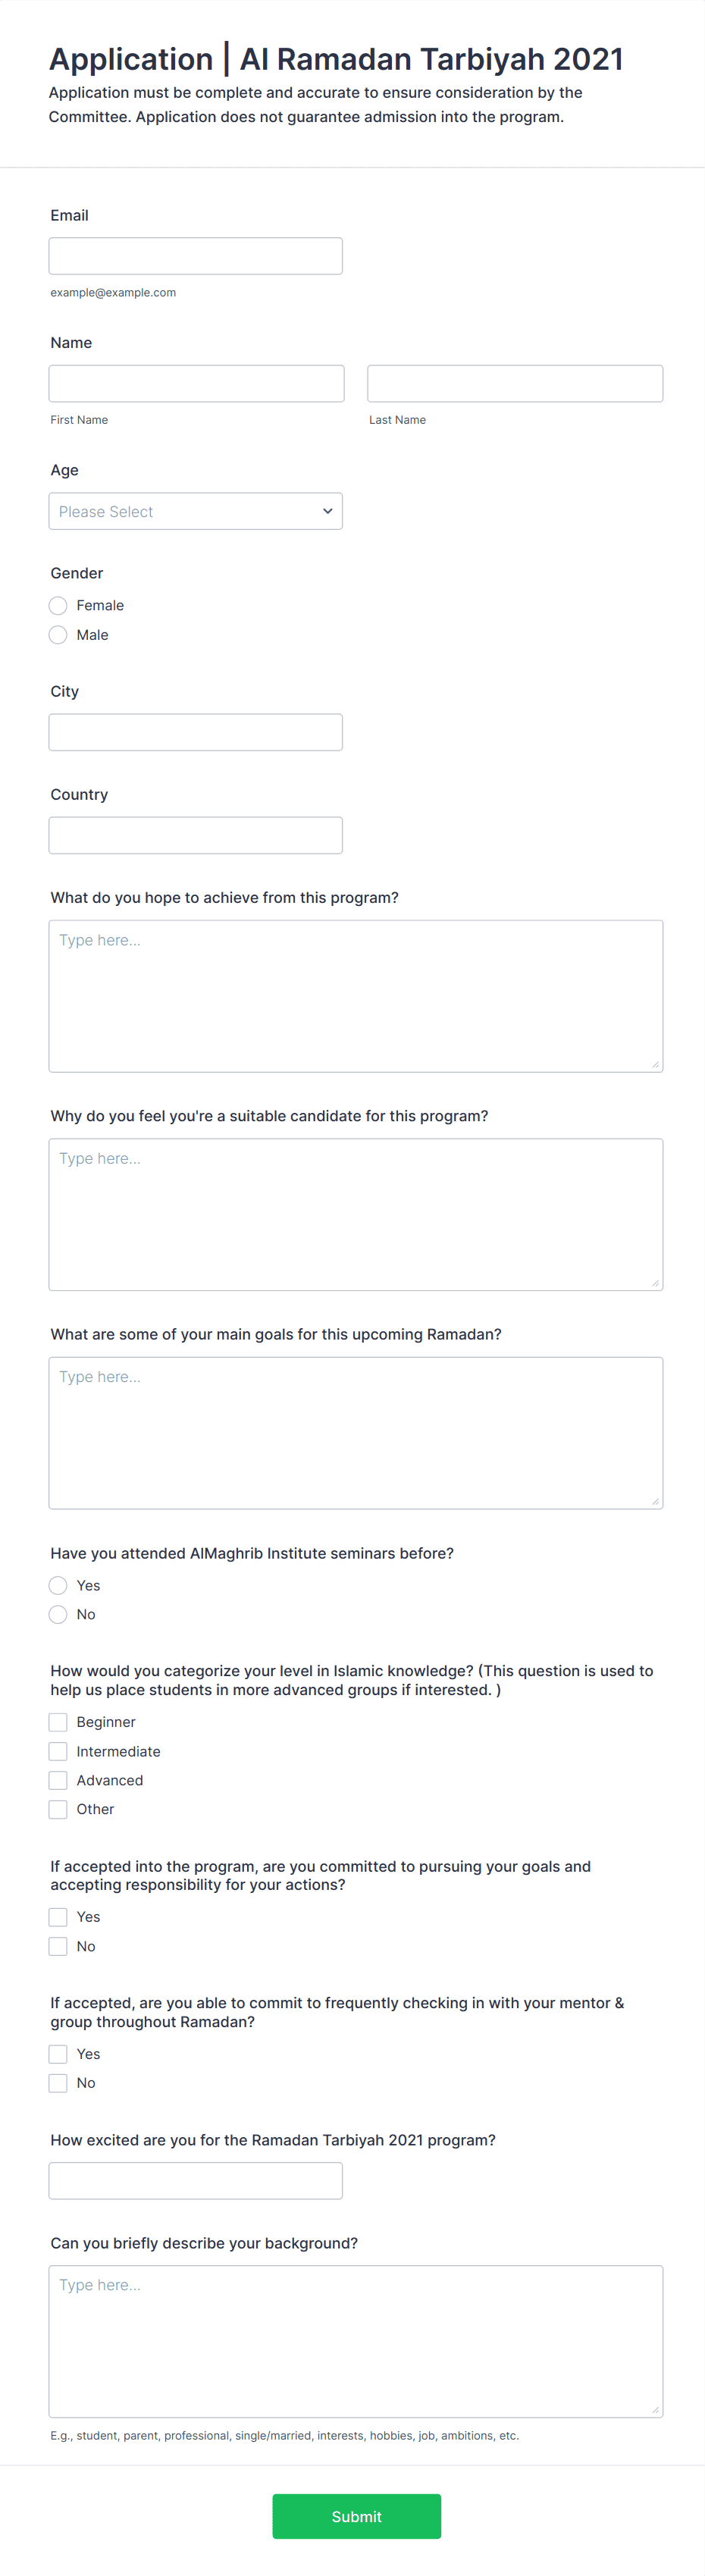Viewport: 705px width, 2576px height.
Task: Check the Intermediate knowledge level box
Action: pyautogui.click(x=58, y=1751)
